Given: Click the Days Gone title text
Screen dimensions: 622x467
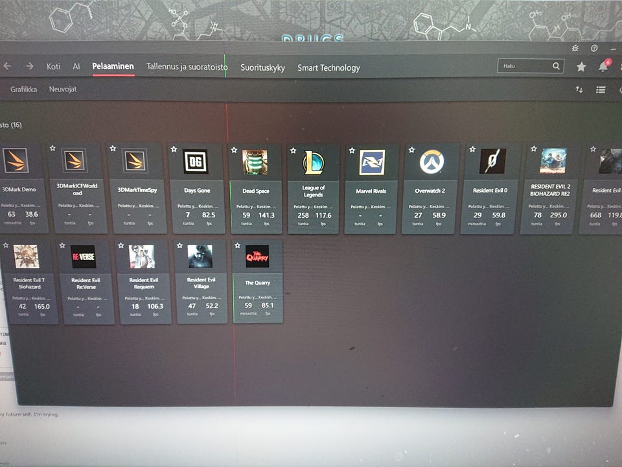Looking at the screenshot, I should coord(197,190).
